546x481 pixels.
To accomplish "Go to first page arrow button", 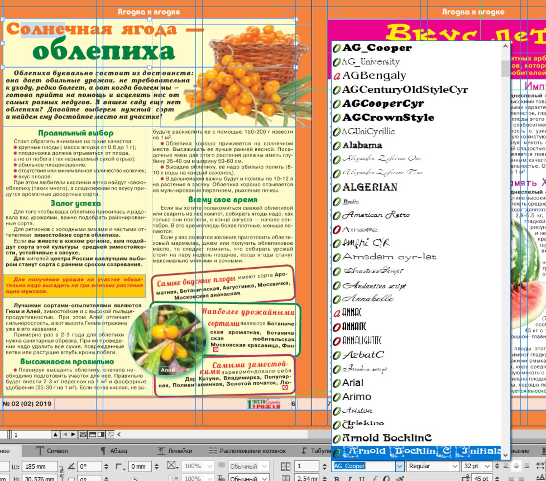I will [55, 434].
